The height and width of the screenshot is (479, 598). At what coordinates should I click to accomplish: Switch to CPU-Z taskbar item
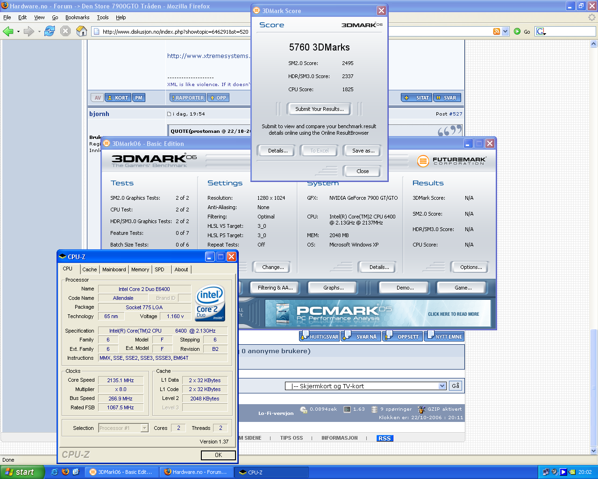[271, 472]
